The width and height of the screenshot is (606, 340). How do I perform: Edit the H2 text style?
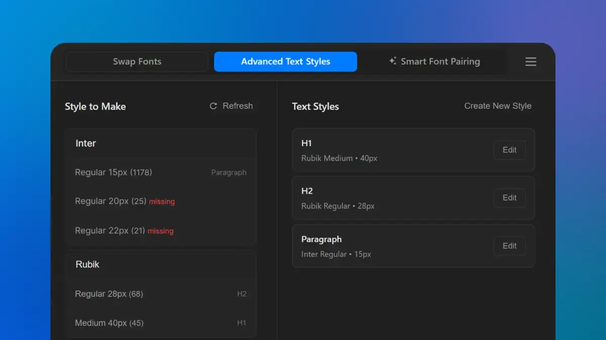coord(510,197)
